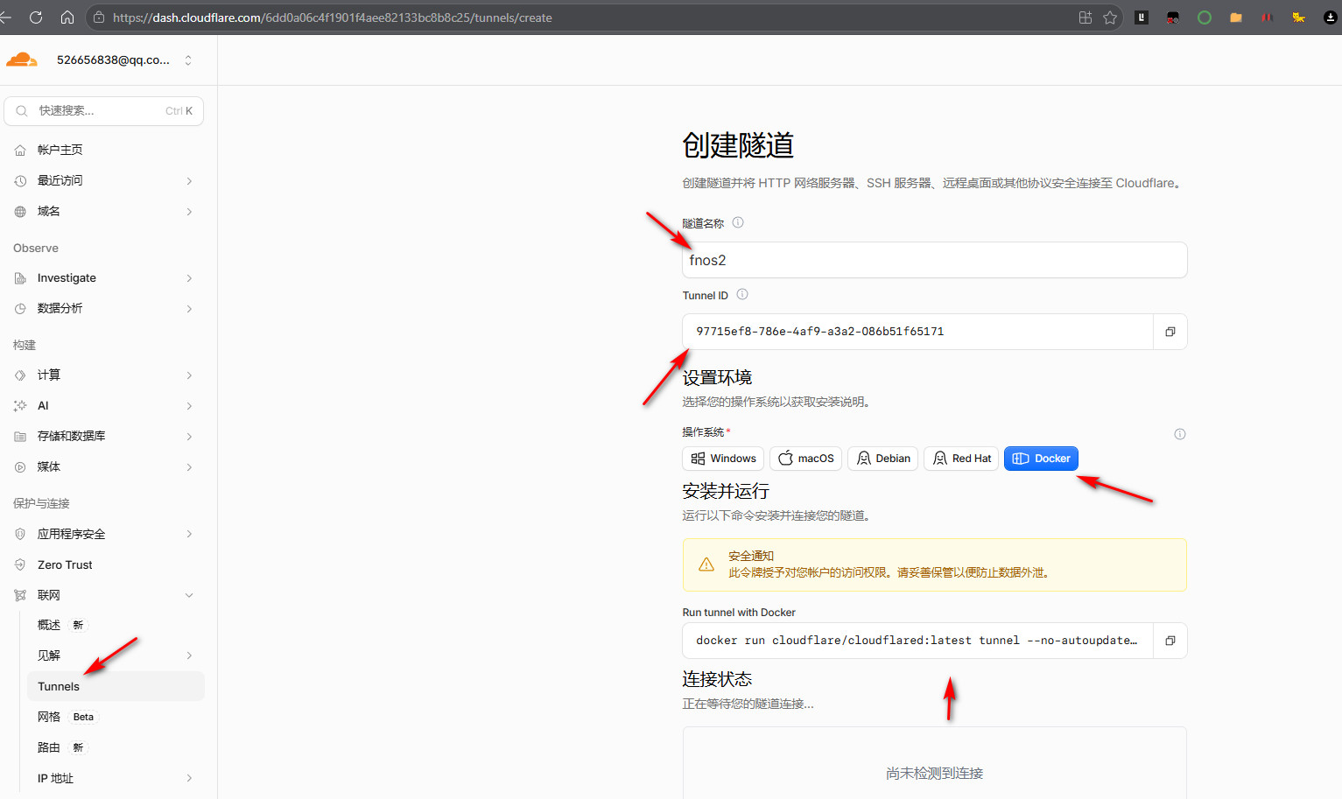Screen dimensions: 1342x799
Task: Expand the 数据分析 submenu
Action: coord(189,309)
